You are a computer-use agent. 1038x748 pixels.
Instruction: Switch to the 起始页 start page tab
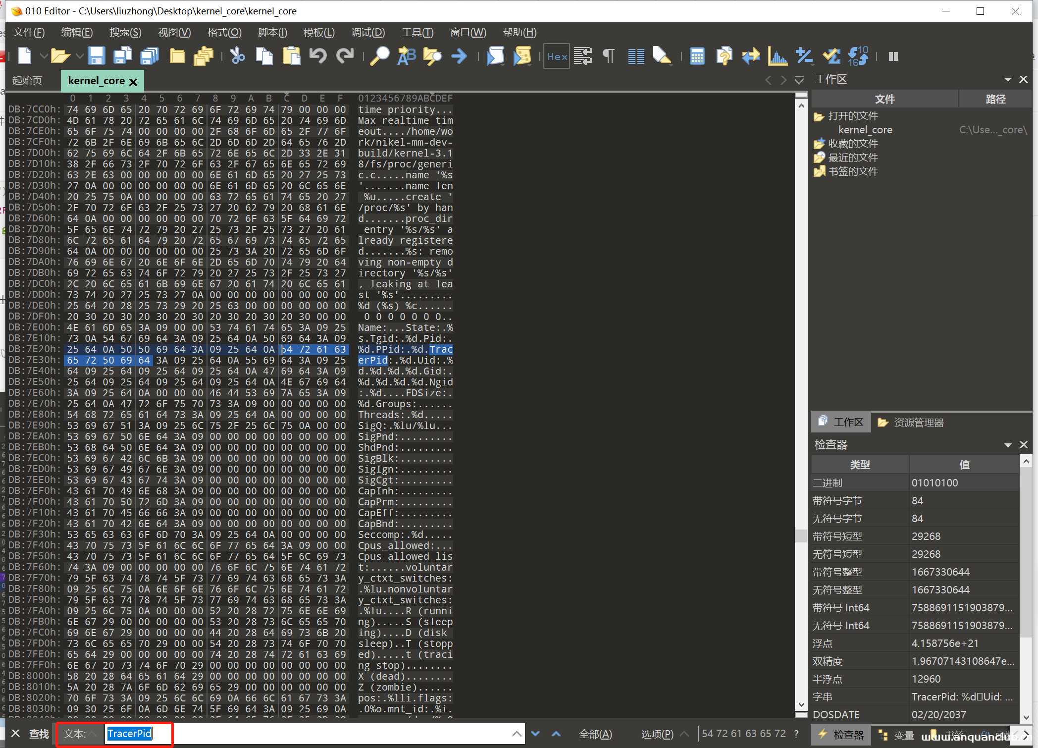27,81
